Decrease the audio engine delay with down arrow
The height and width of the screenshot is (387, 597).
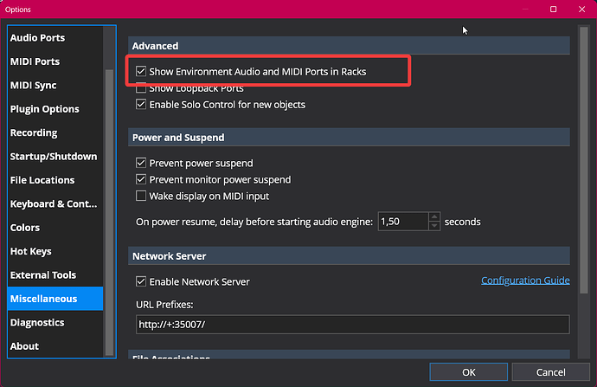click(434, 226)
